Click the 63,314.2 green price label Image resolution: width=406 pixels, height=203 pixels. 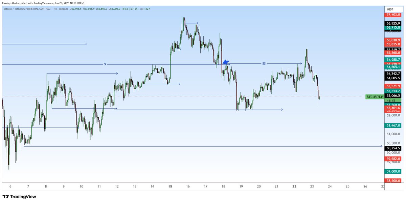(x=393, y=91)
